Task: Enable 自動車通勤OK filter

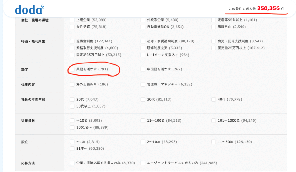Action: tap(143, 27)
